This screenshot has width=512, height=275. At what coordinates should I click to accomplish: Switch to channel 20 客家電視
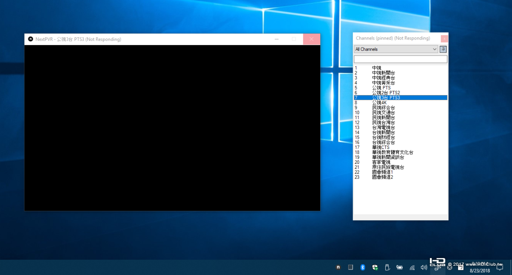(381, 162)
